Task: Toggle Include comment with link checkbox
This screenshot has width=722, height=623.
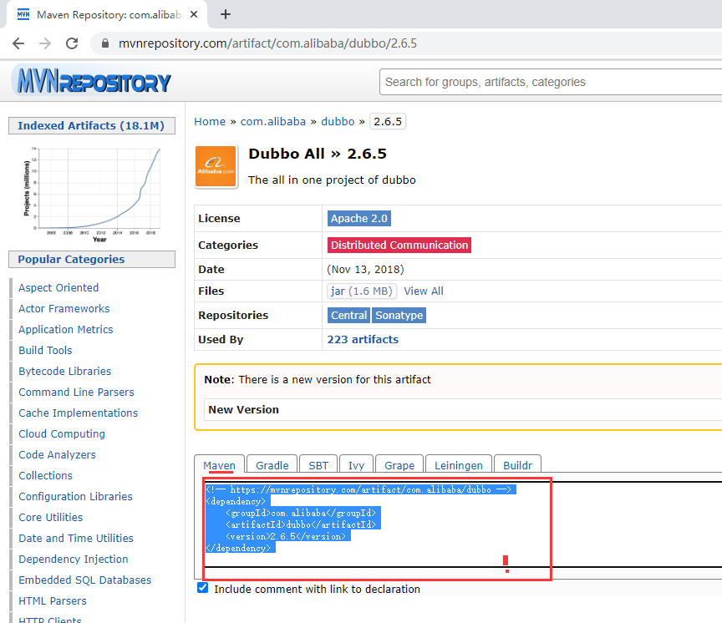Action: (202, 588)
